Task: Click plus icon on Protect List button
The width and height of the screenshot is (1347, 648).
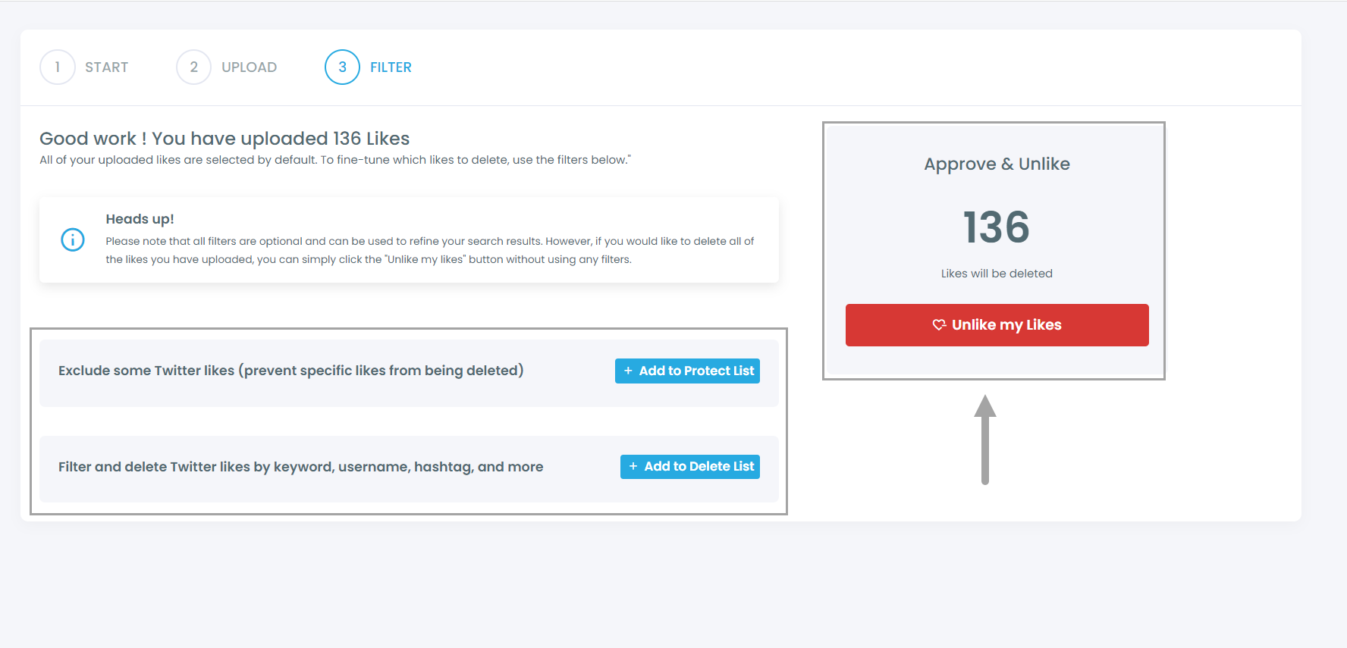Action: coord(628,371)
